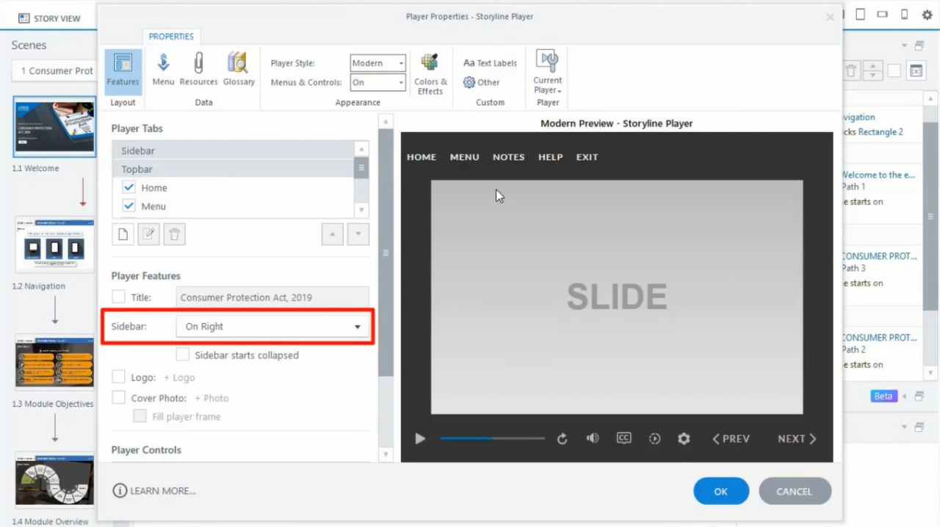The image size is (940, 527).
Task: Open the Menu settings icon in ribbon
Action: click(163, 68)
